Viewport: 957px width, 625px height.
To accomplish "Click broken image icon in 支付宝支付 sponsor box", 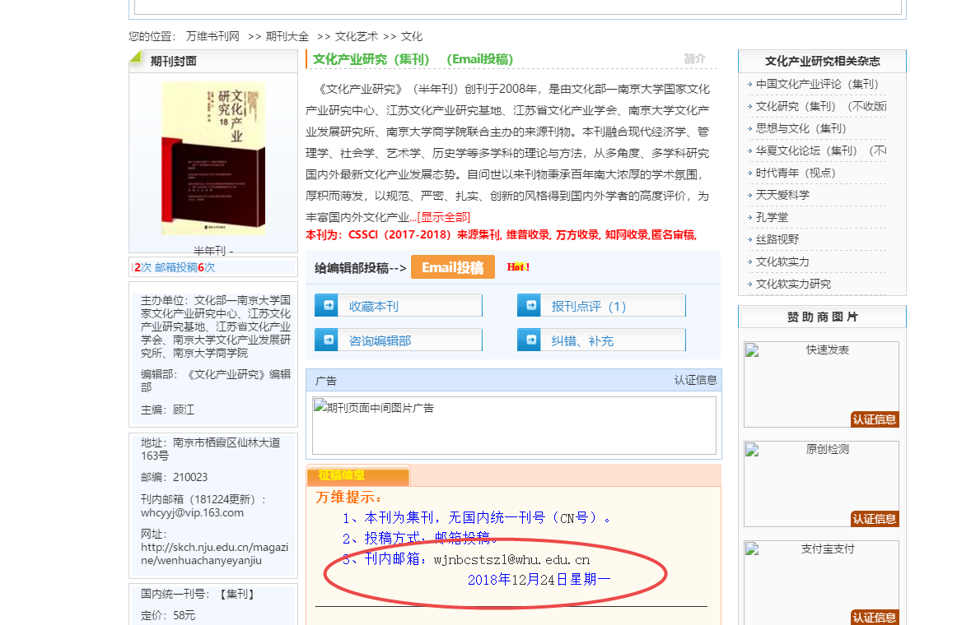I will pos(752,549).
